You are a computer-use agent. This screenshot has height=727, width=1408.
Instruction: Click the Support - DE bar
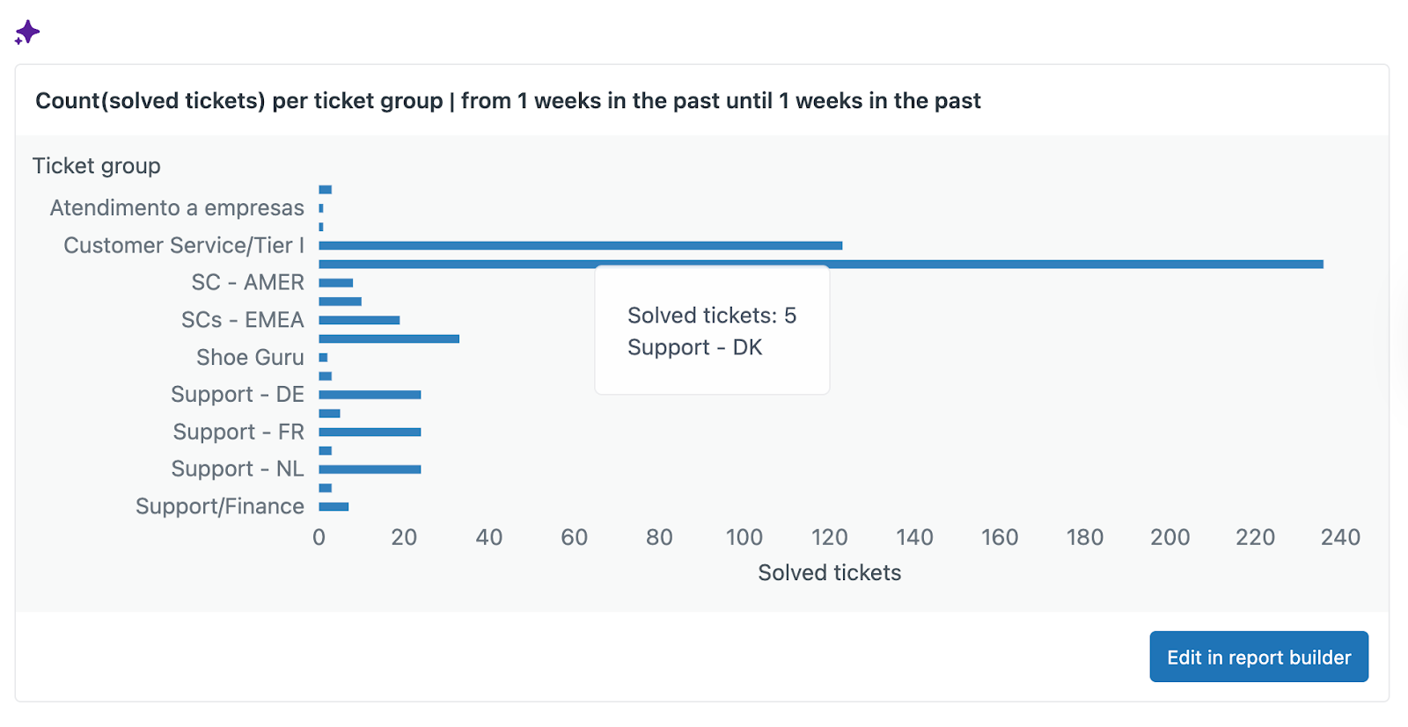click(x=370, y=395)
